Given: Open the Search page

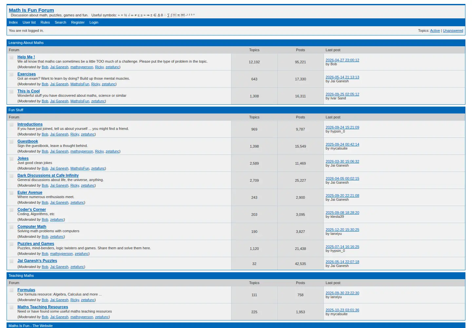Looking at the screenshot, I should click(60, 22).
